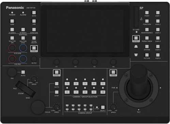Open the PMEM/TMEM menu button
This screenshot has width=170, height=124.
click(x=147, y=38)
